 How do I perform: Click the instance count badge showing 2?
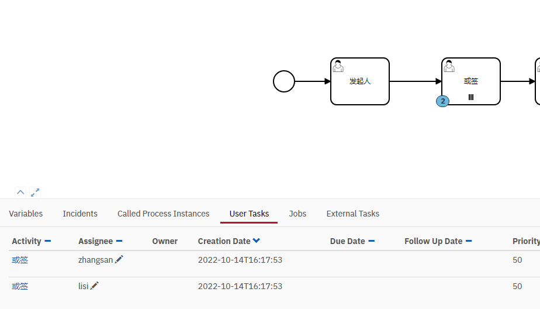[x=443, y=101]
